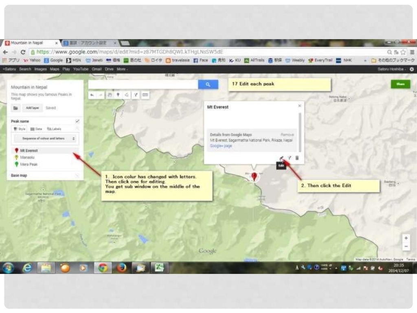The width and height of the screenshot is (417, 313).
Task: Click YouTube in the Google bar
Action: (x=81, y=69)
